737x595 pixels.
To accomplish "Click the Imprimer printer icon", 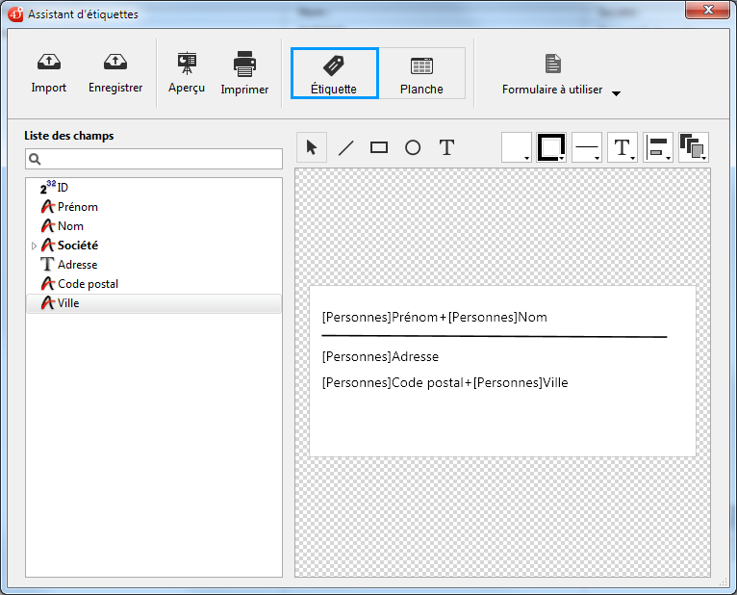I will click(244, 65).
